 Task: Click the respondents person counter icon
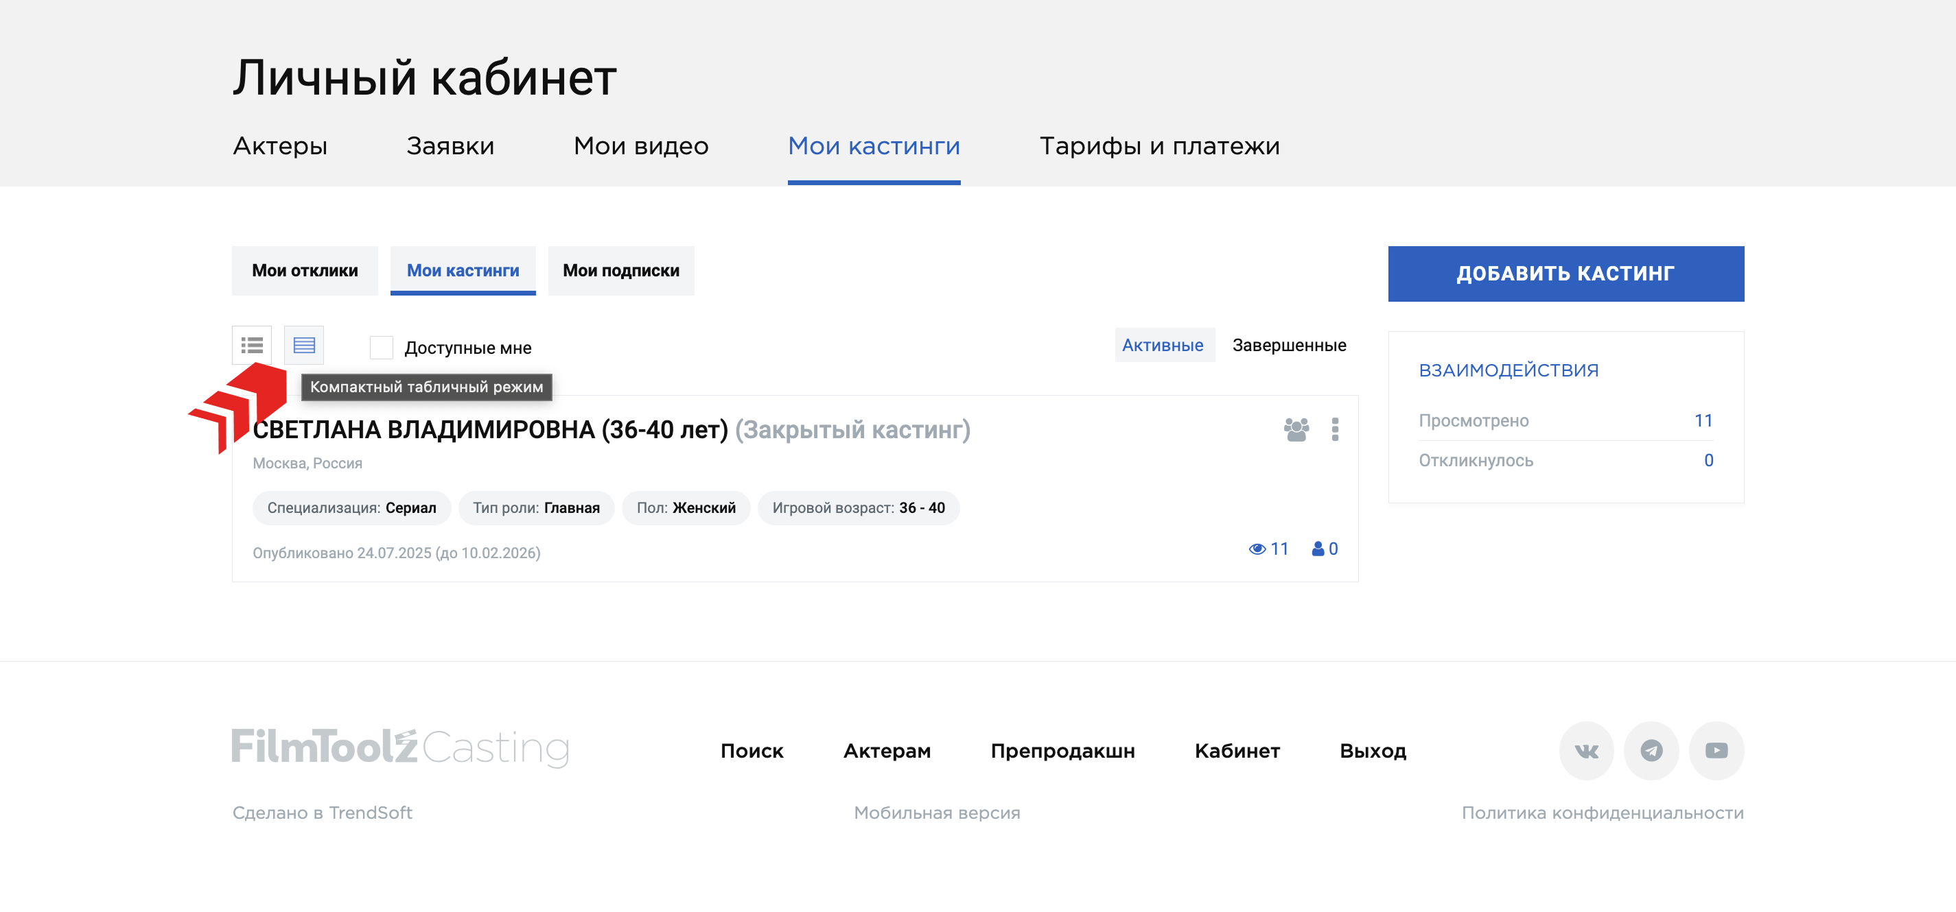click(x=1318, y=549)
